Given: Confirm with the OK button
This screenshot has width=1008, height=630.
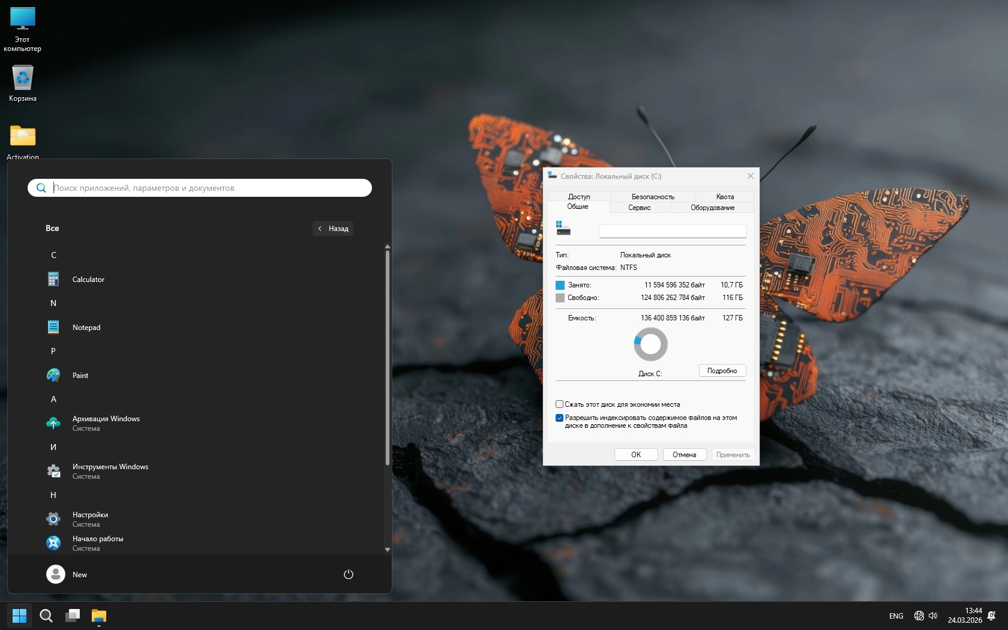Looking at the screenshot, I should click(636, 455).
